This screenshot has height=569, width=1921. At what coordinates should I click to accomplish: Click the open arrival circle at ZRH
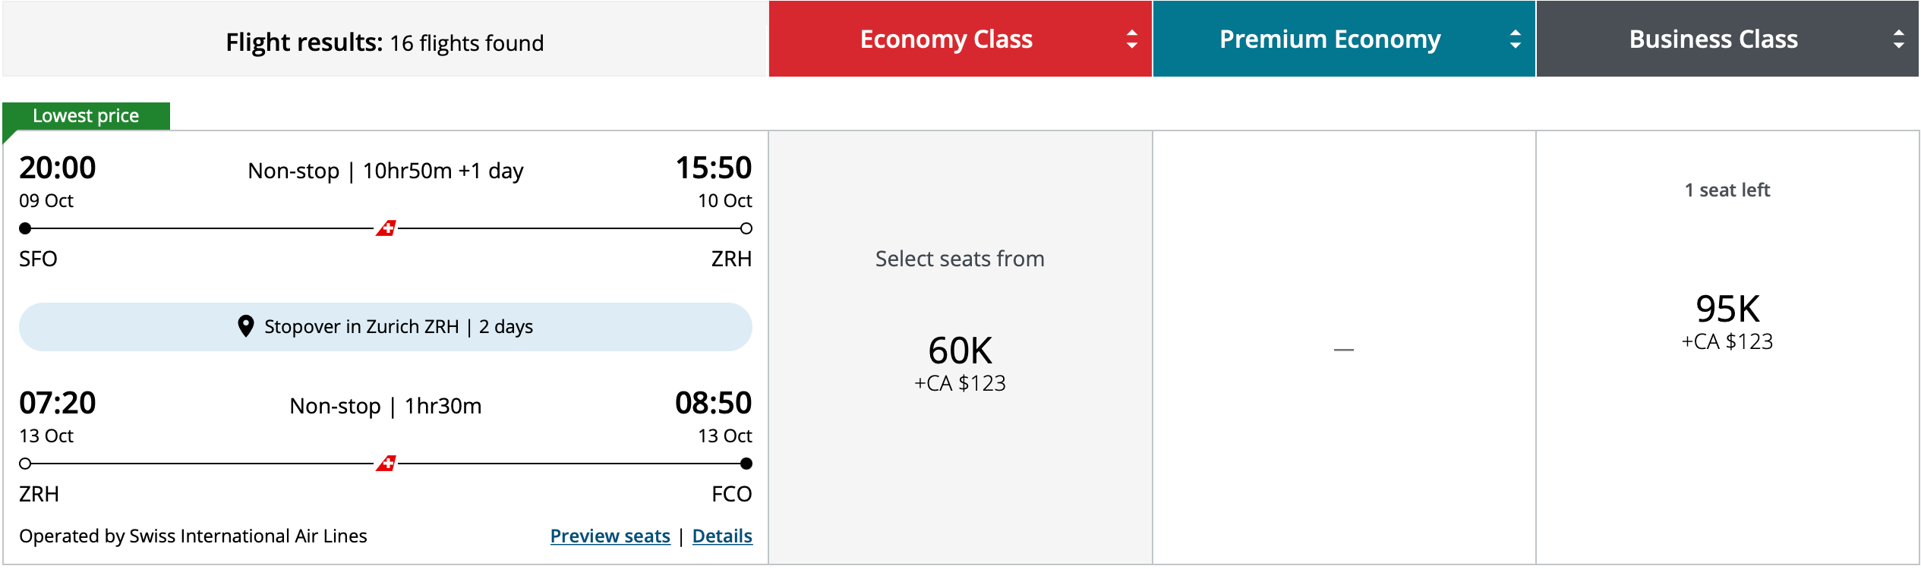tap(746, 227)
